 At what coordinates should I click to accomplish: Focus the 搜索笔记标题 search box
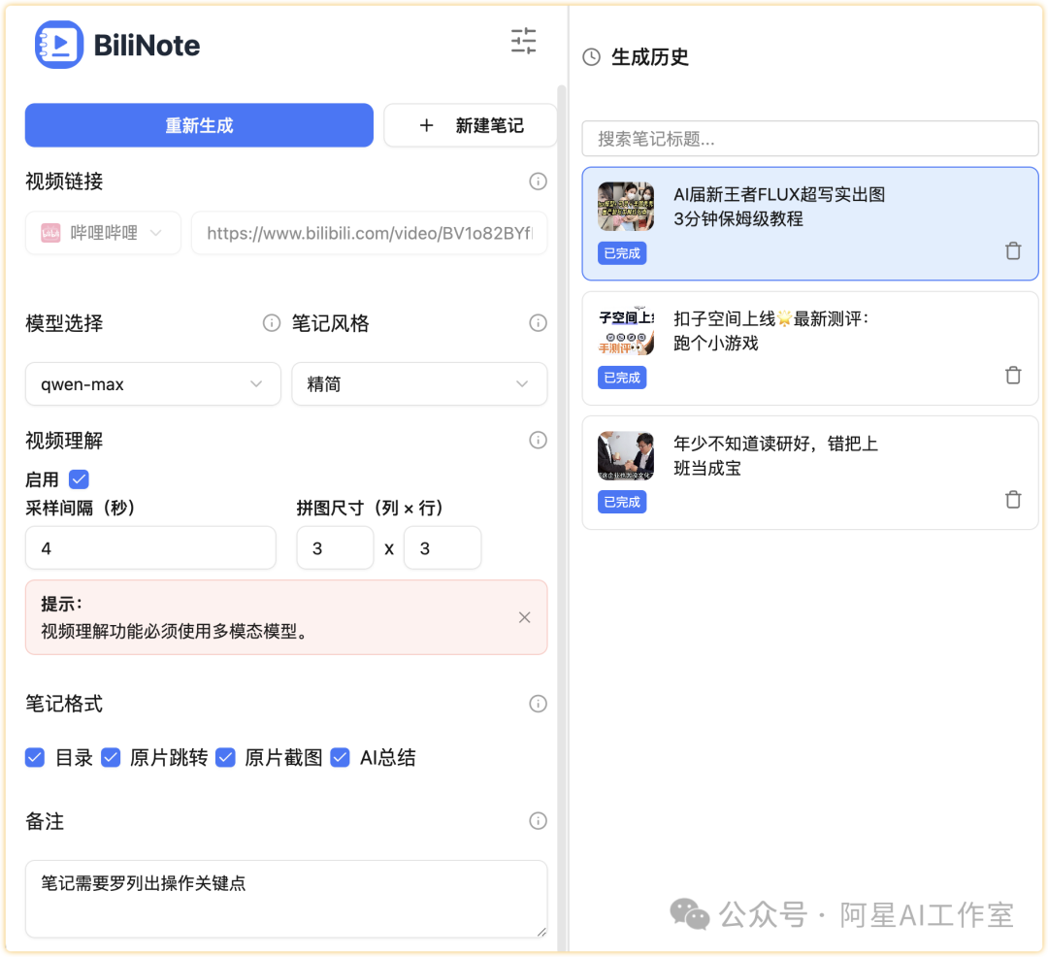tap(810, 139)
